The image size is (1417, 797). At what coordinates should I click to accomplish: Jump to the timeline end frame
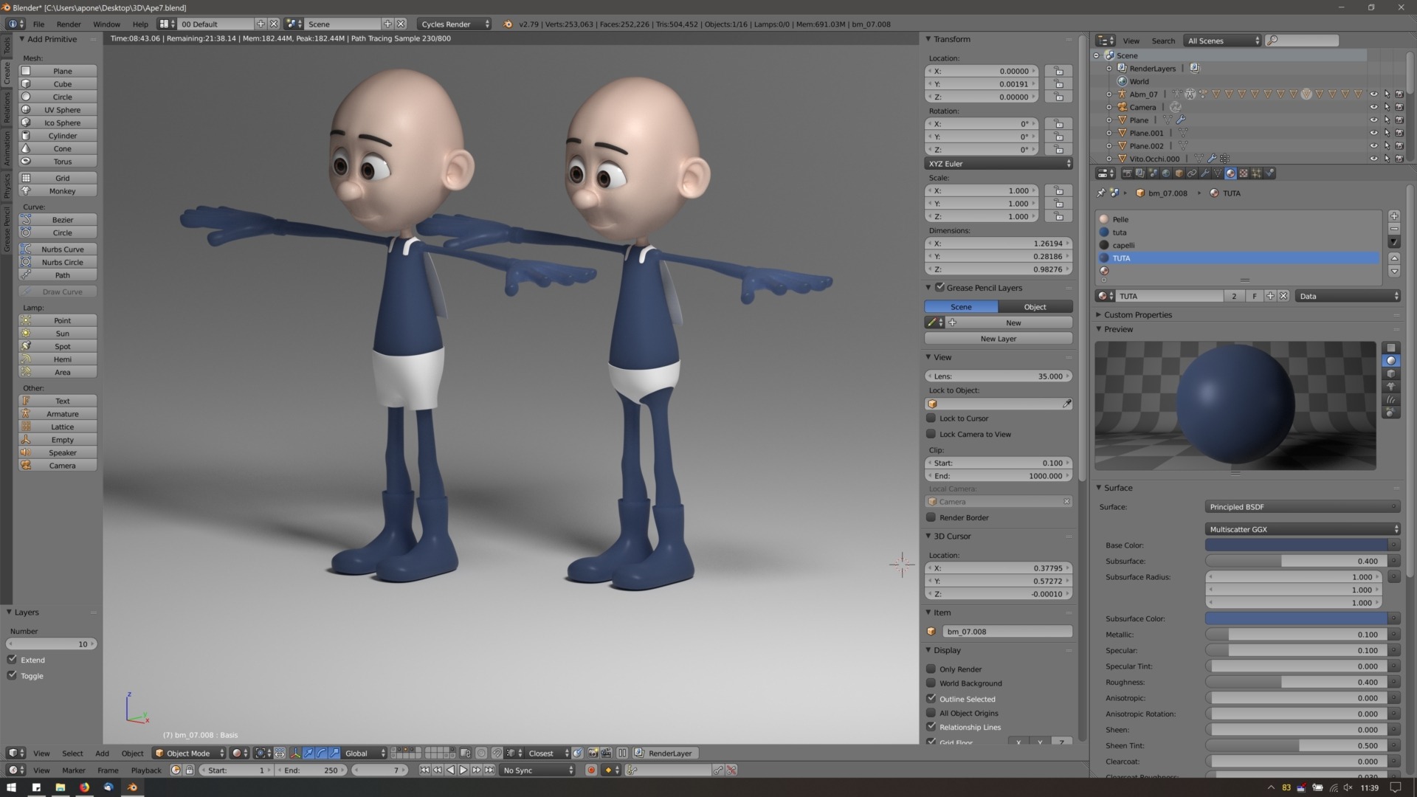[x=489, y=770]
